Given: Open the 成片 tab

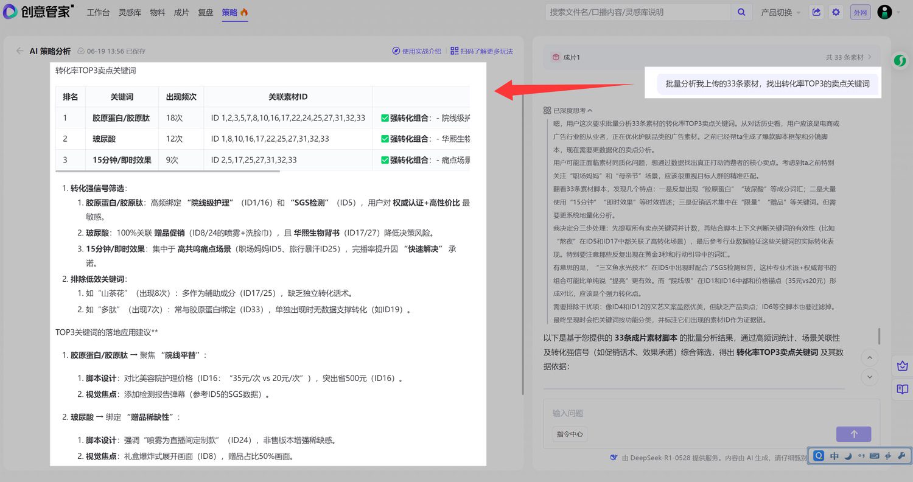Looking at the screenshot, I should (181, 12).
